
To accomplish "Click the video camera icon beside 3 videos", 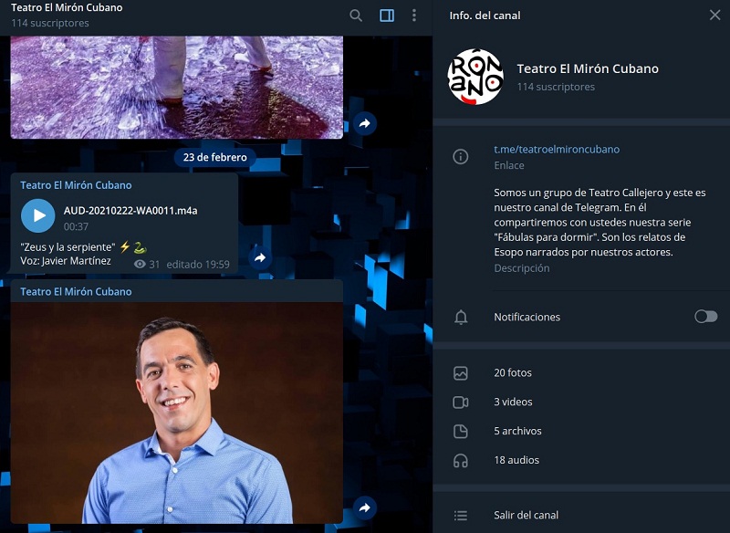I will pos(461,402).
